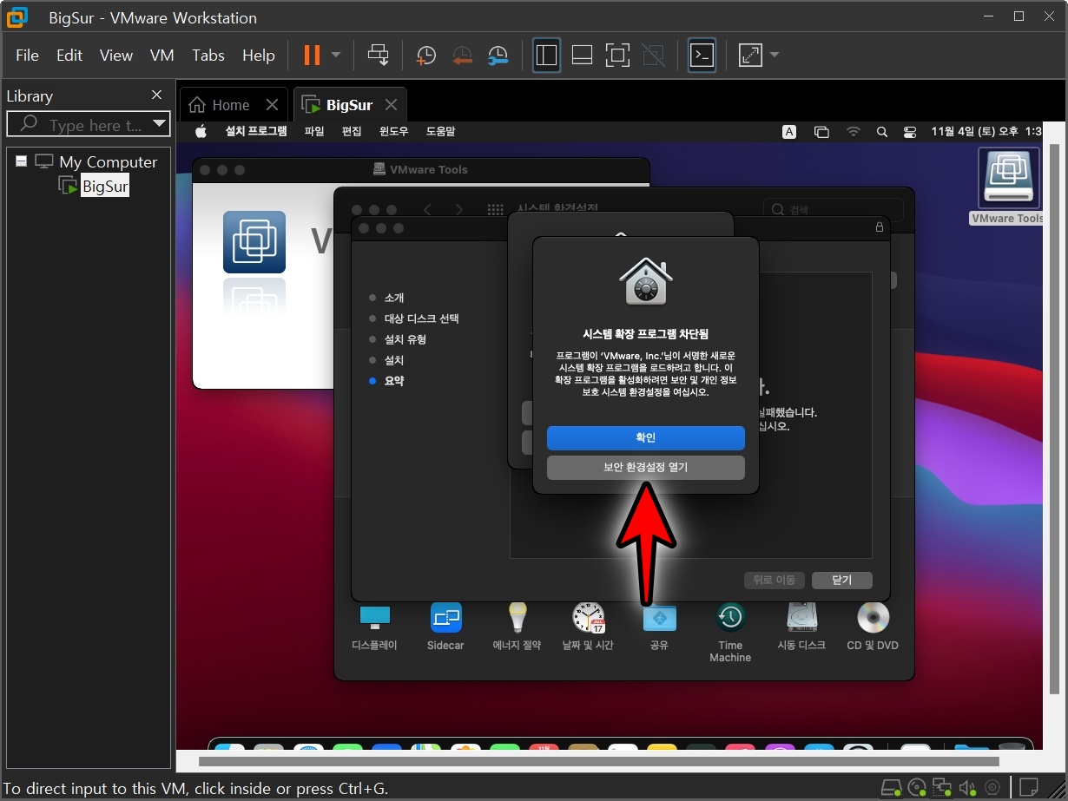Viewport: 1068px width, 801px height.
Task: Open the 도움말 menu
Action: [x=440, y=132]
